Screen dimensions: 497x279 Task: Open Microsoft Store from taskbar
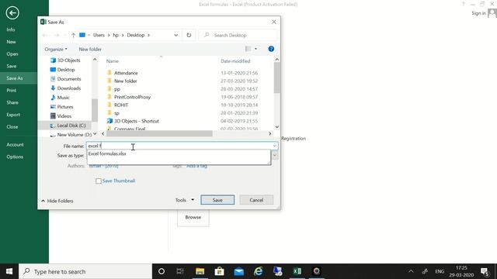[219, 271]
